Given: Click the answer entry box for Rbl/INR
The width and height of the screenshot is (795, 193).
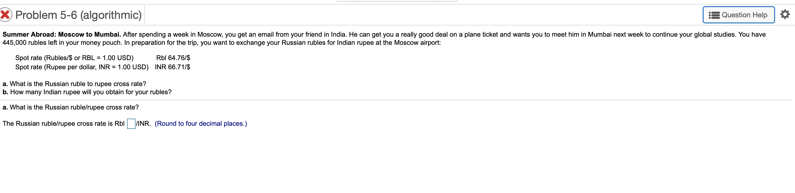Looking at the screenshot, I should coord(131,124).
